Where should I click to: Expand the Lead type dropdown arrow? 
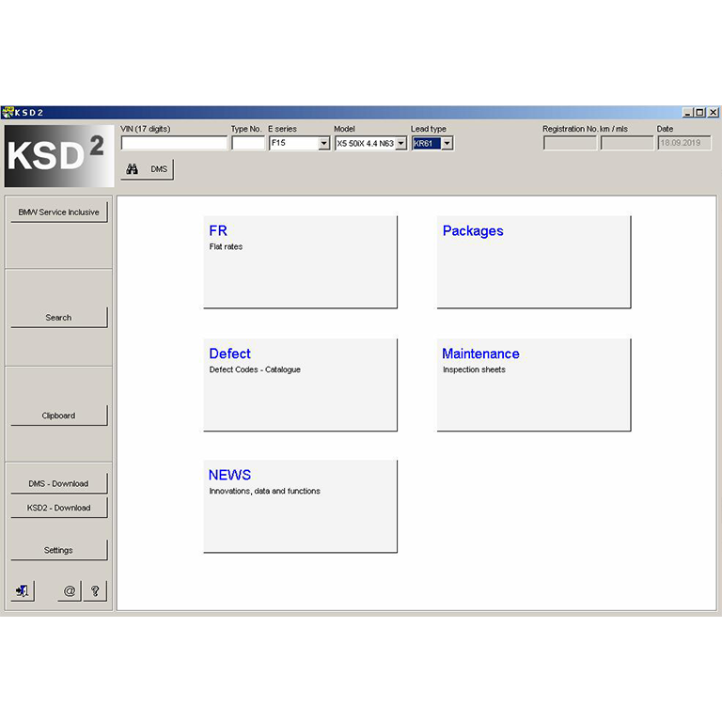pyautogui.click(x=447, y=143)
